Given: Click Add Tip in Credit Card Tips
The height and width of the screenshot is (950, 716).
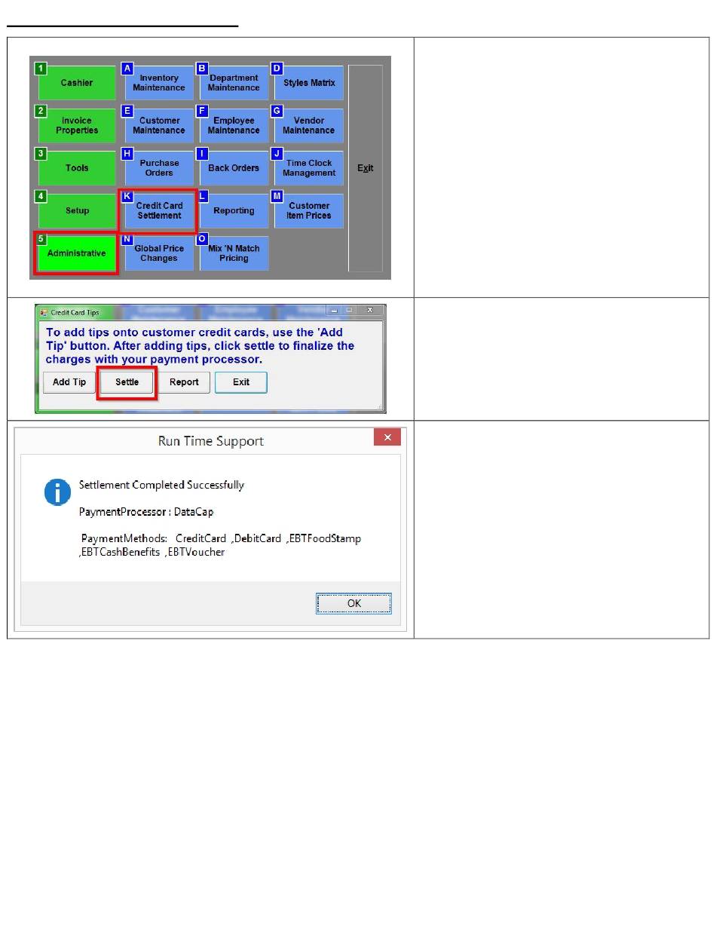Looking at the screenshot, I should point(69,382).
